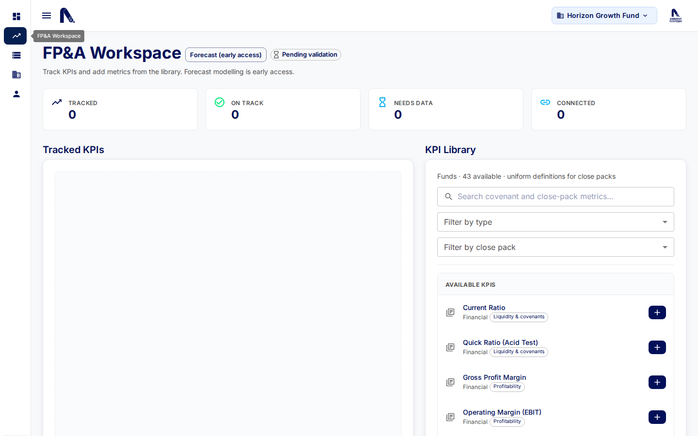Click the Needs Data hourglass icon
The image size is (698, 436).
click(382, 102)
